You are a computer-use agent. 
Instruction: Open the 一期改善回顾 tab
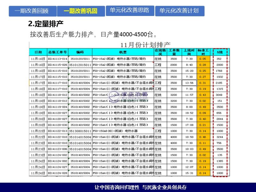[x=32, y=11]
